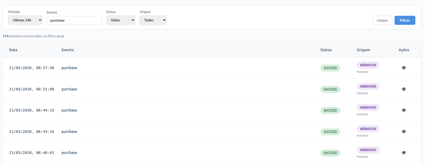This screenshot has width=425, height=166.
Task: Select the Status column header
Action: tap(326, 50)
